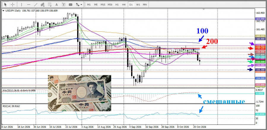Viewport: 267px width, 130px height.
Task: Click the USDJPY,Daily chart title text
Action: [x=13, y=11]
